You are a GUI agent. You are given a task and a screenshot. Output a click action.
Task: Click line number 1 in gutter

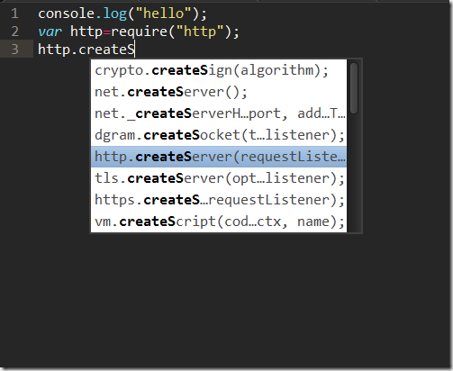point(14,14)
